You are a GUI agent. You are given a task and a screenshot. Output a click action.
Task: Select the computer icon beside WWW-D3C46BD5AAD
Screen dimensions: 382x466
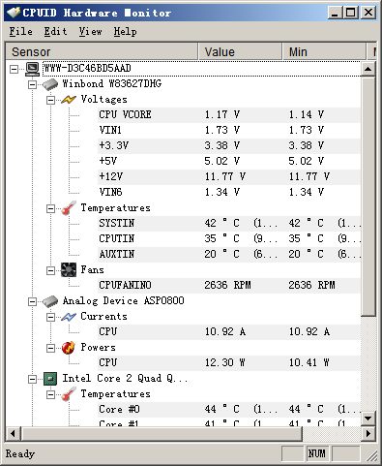[32, 69]
